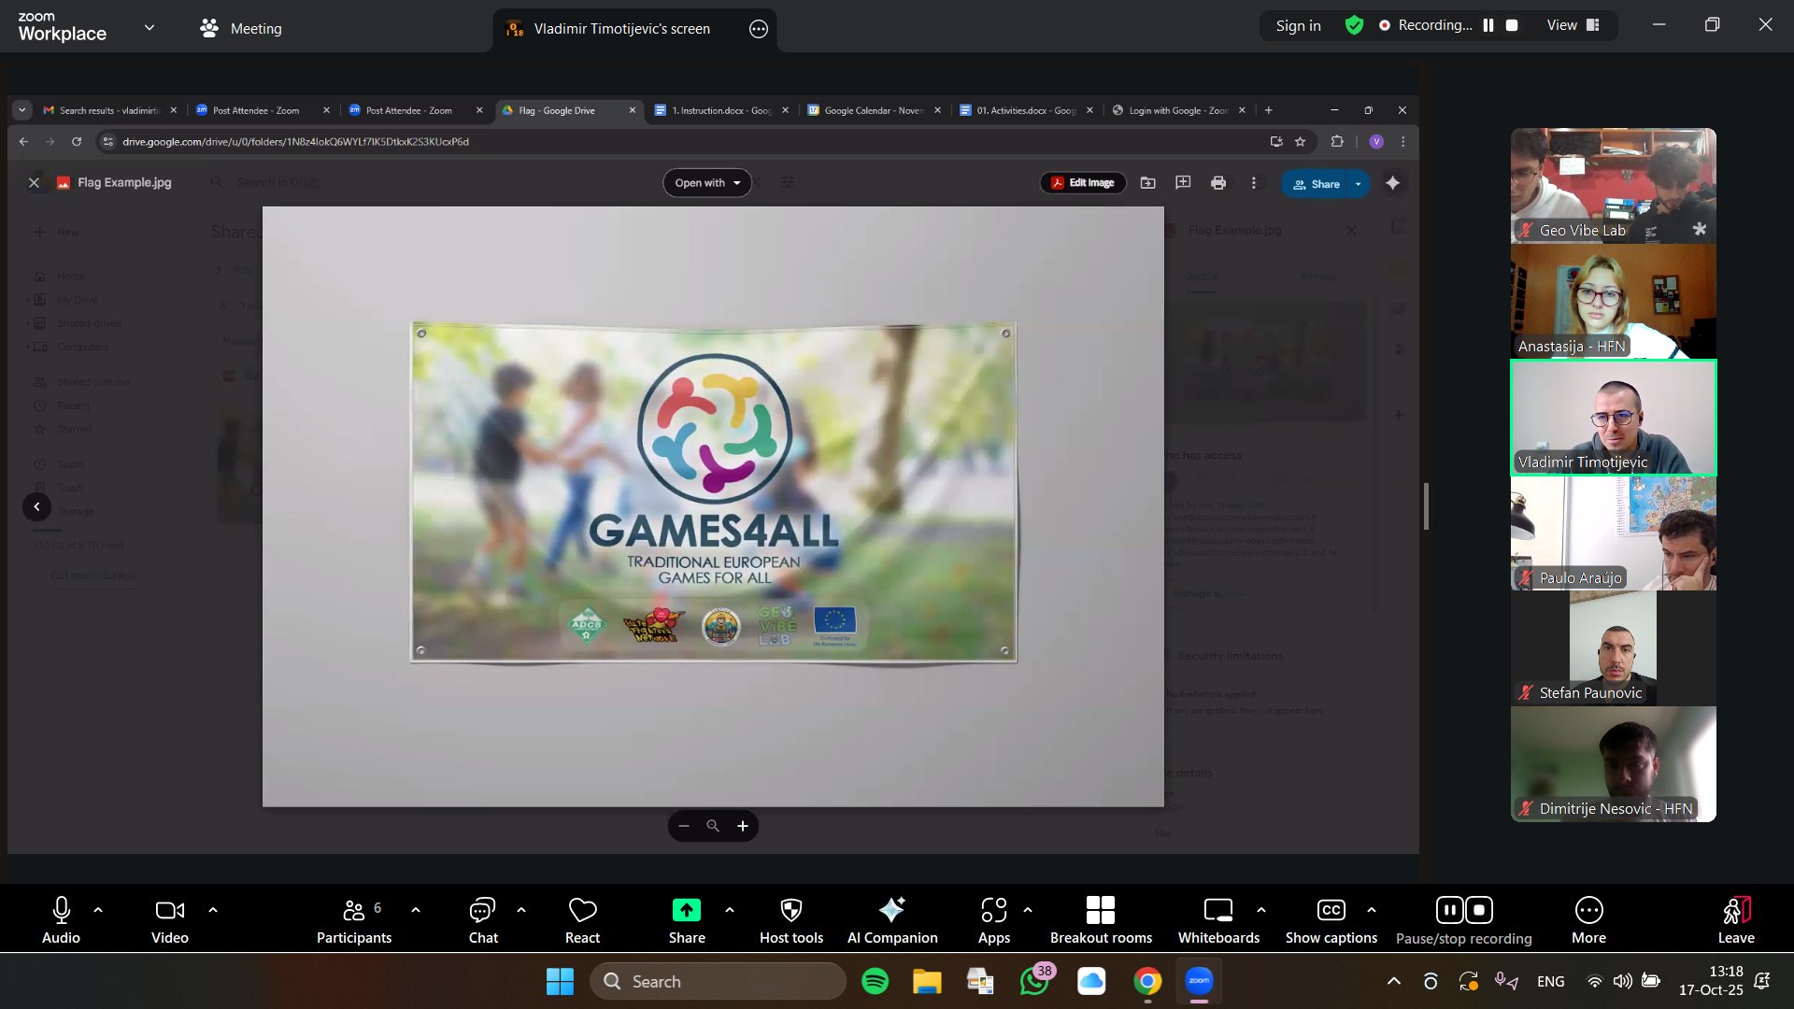Pause recording in the bottom toolbar
This screenshot has height=1009, width=1794.
[1449, 910]
